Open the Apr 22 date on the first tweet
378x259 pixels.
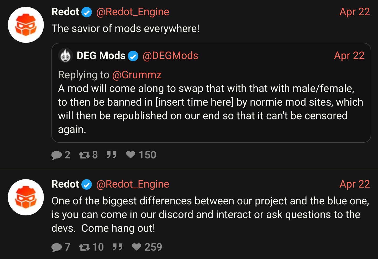[x=355, y=12]
